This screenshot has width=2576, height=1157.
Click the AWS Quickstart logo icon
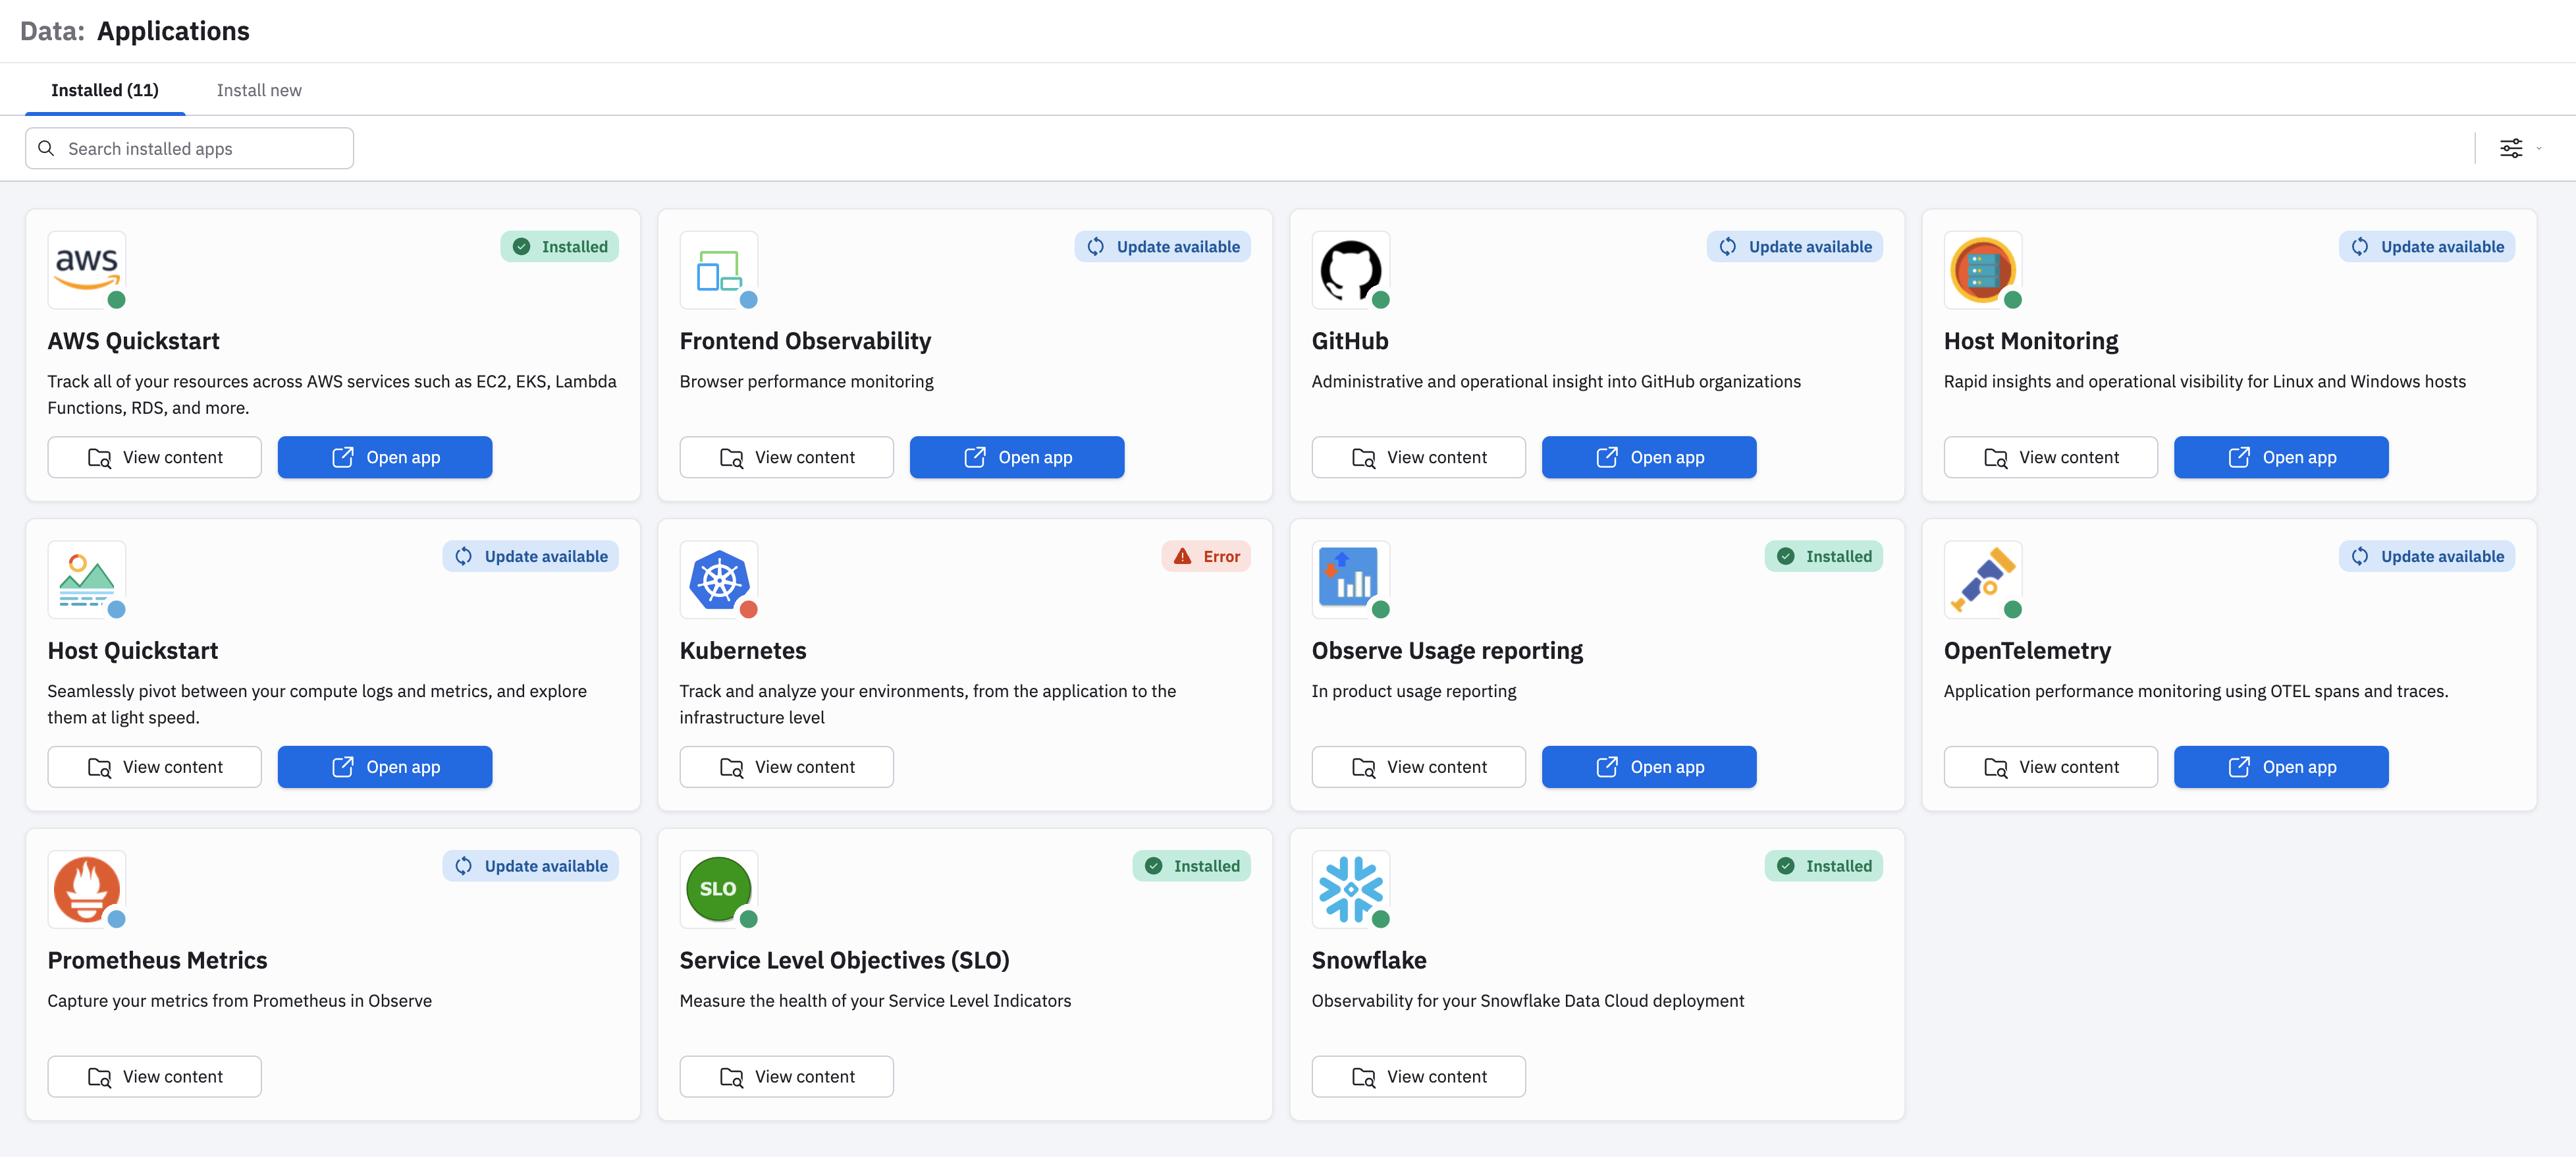86,269
